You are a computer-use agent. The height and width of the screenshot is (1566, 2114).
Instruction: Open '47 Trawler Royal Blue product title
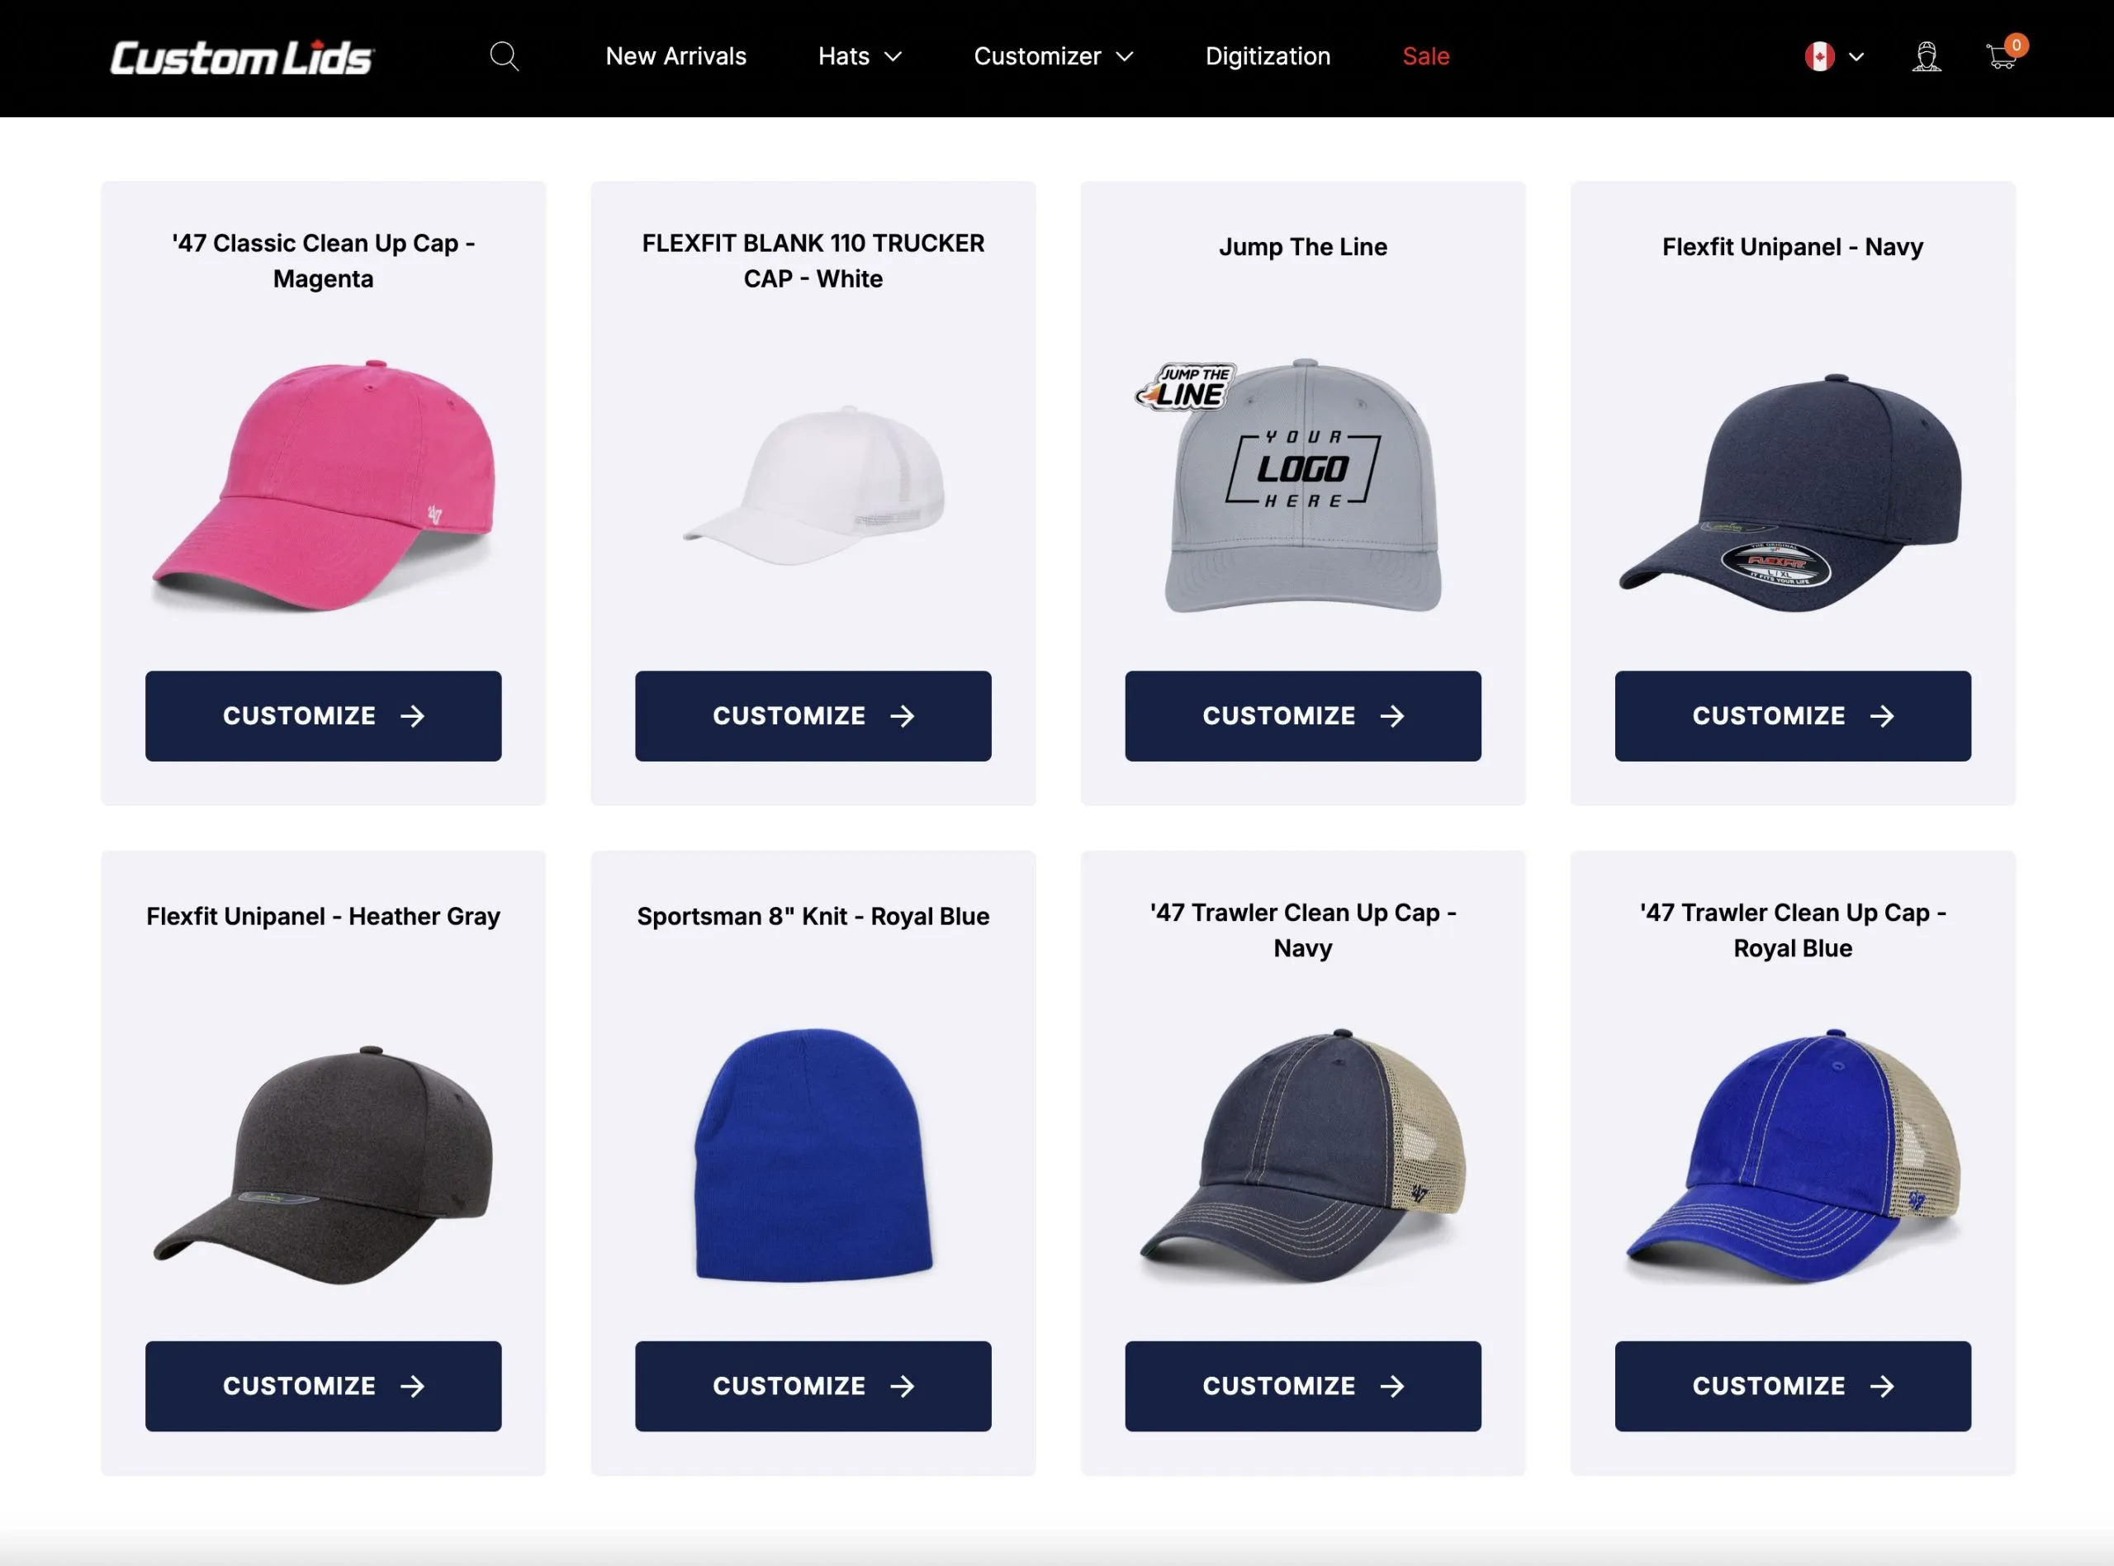point(1793,930)
